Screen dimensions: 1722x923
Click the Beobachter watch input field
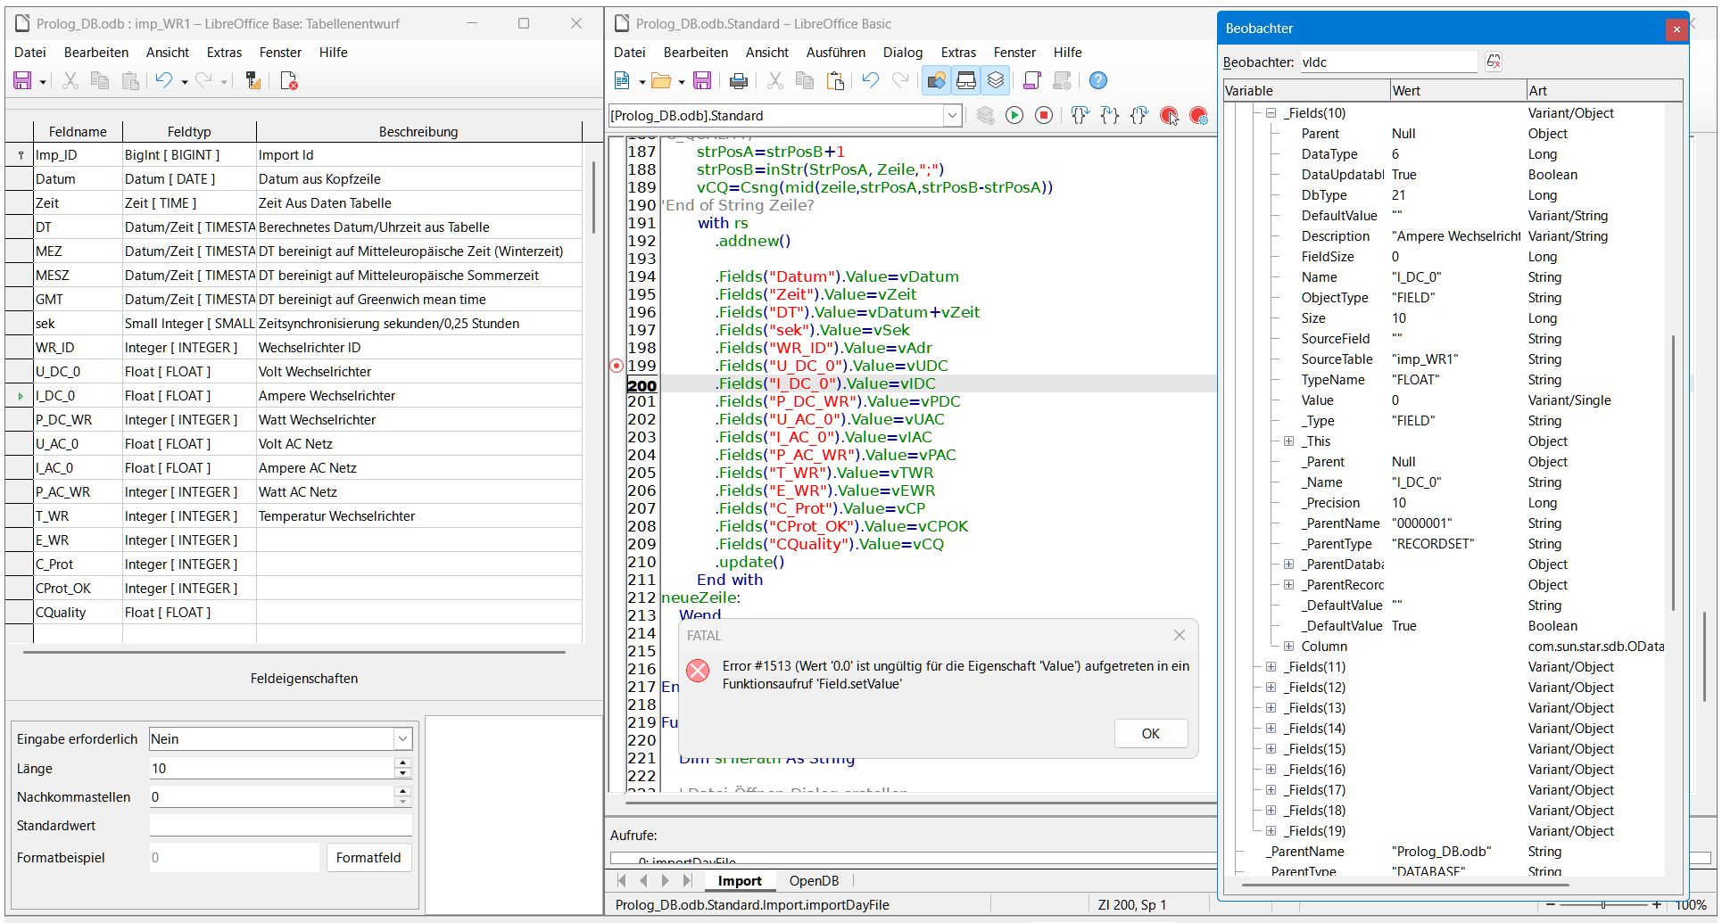point(1387,62)
